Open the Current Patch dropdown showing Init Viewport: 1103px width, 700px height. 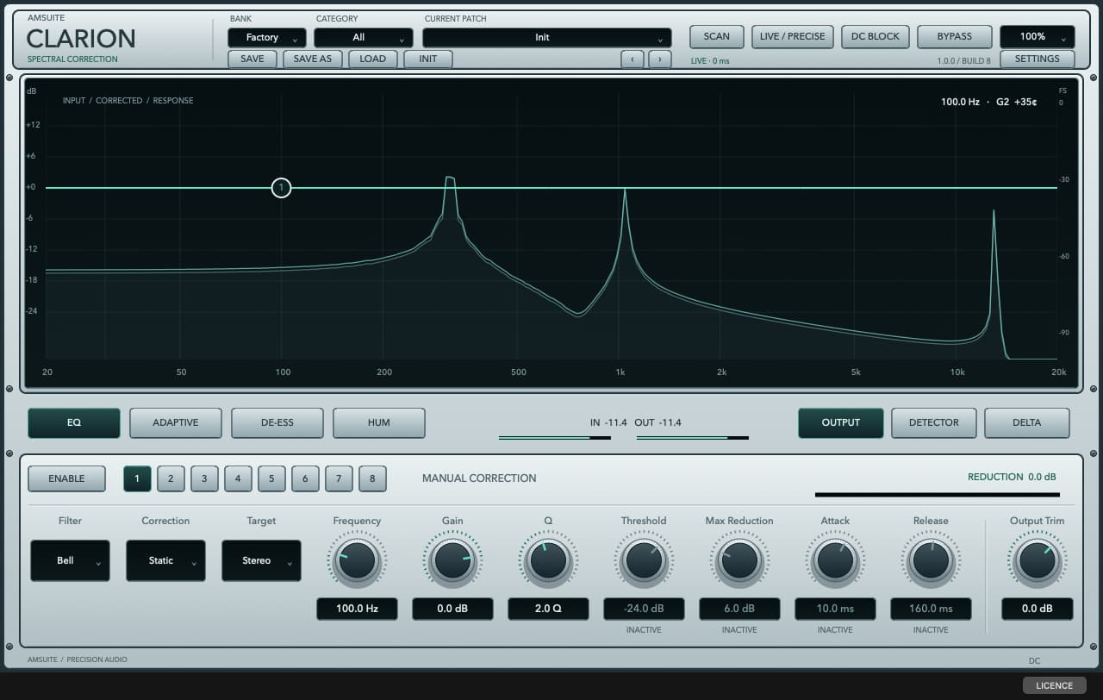point(547,38)
